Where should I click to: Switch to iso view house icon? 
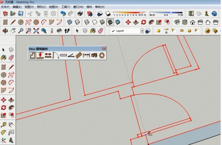point(177,22)
